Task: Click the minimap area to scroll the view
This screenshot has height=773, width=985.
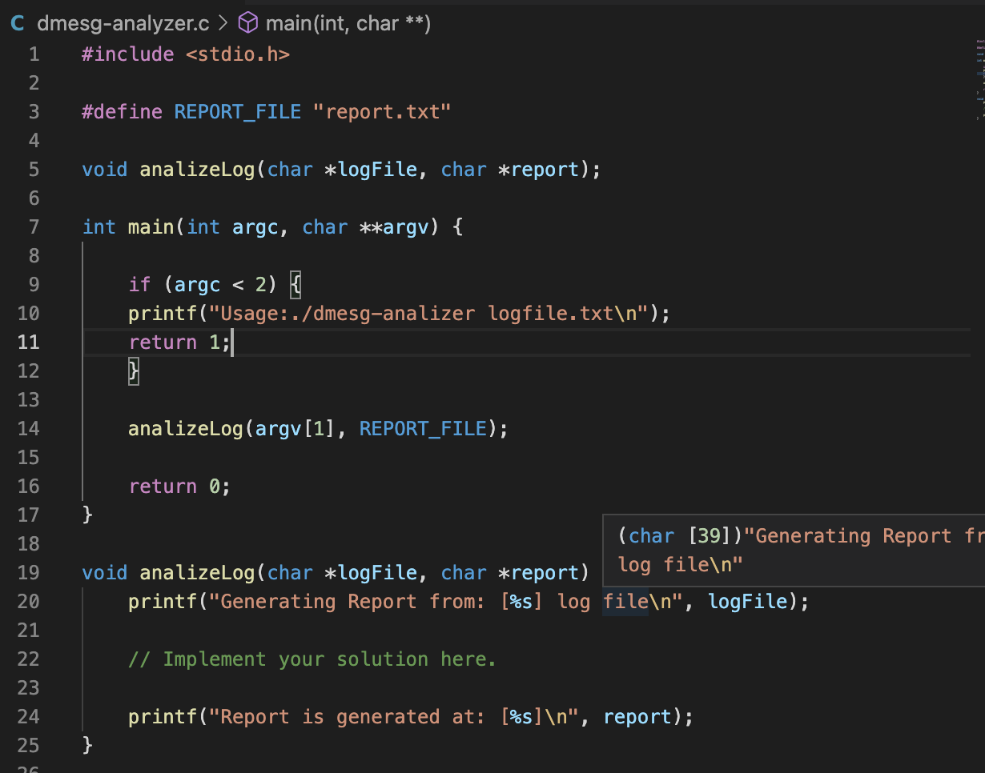Action: 979,320
